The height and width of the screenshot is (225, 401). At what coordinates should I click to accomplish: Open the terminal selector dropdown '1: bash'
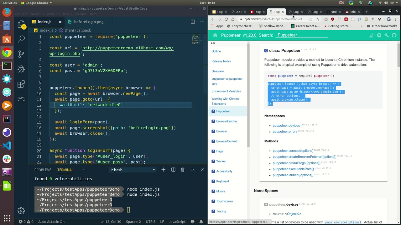pos(133,170)
